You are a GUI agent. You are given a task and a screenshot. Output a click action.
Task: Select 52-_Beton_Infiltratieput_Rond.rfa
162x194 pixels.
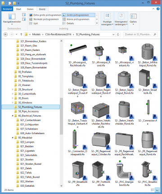(x=148, y=55)
